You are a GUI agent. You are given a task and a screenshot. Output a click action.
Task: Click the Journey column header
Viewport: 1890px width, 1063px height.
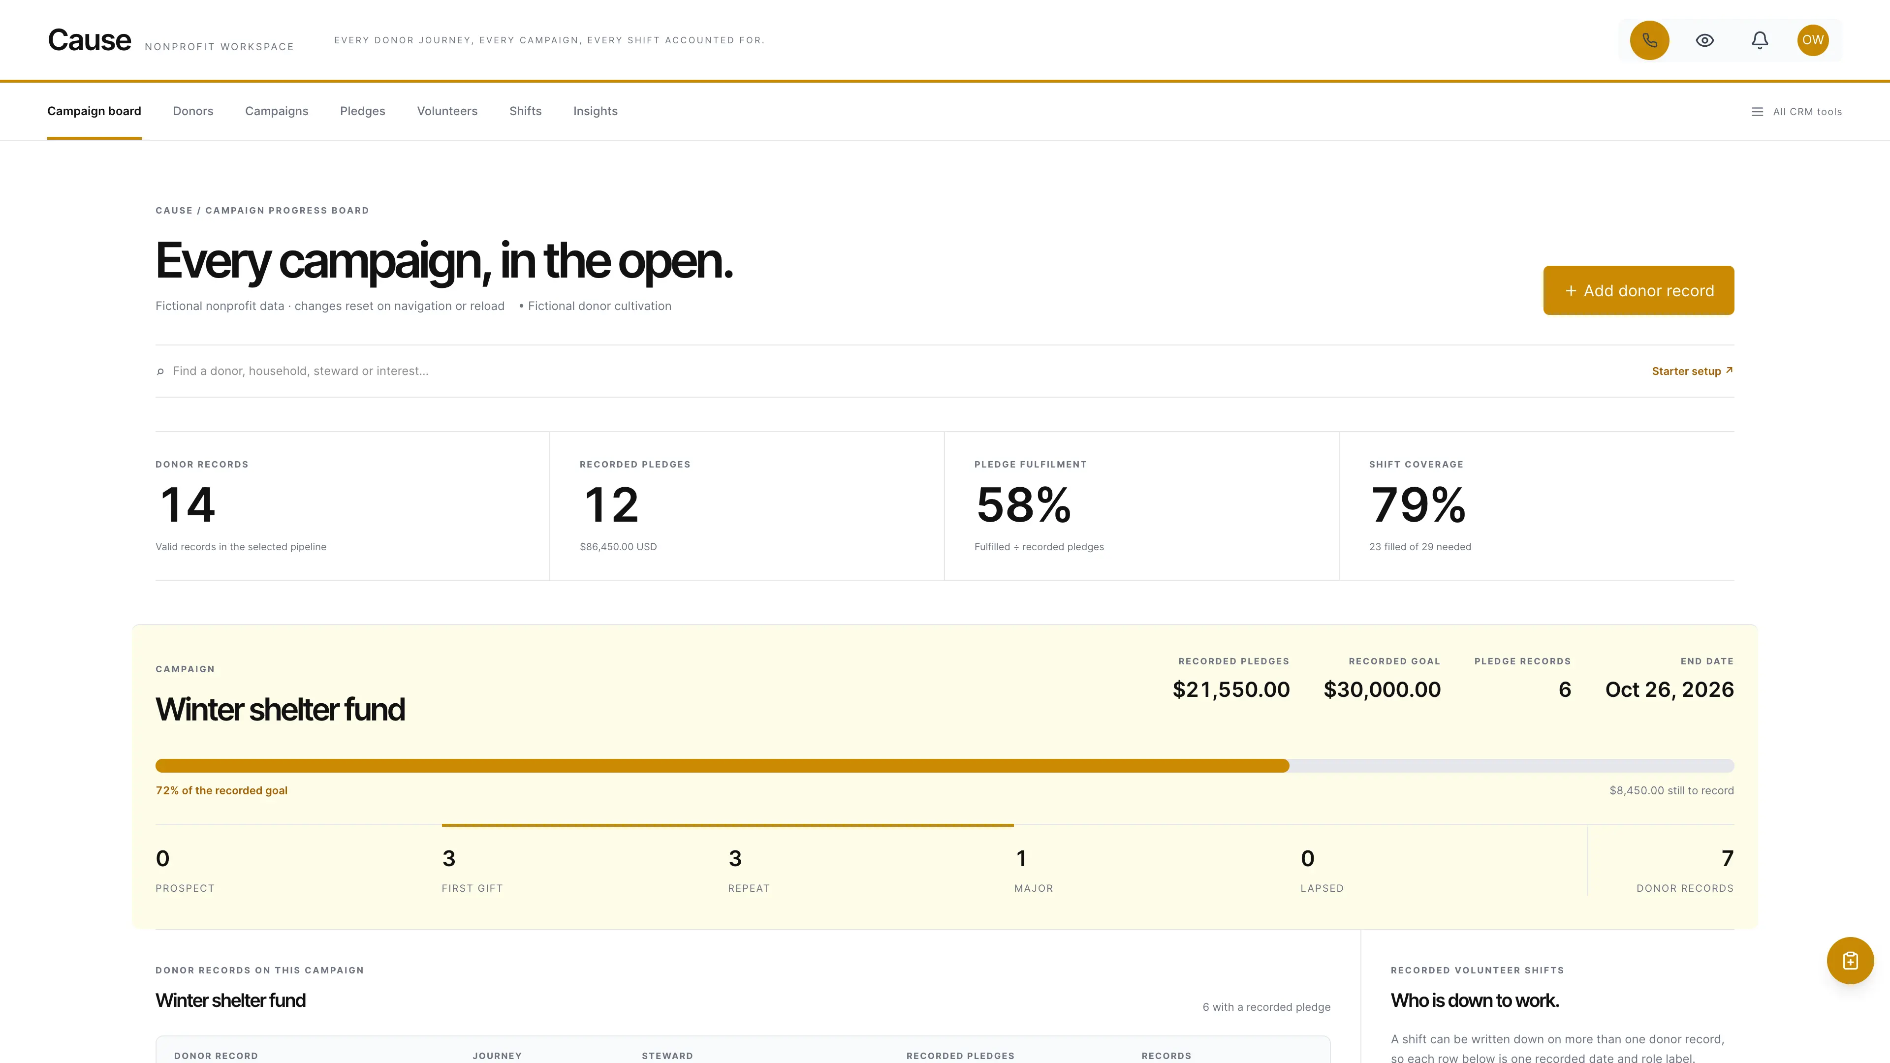[497, 1056]
